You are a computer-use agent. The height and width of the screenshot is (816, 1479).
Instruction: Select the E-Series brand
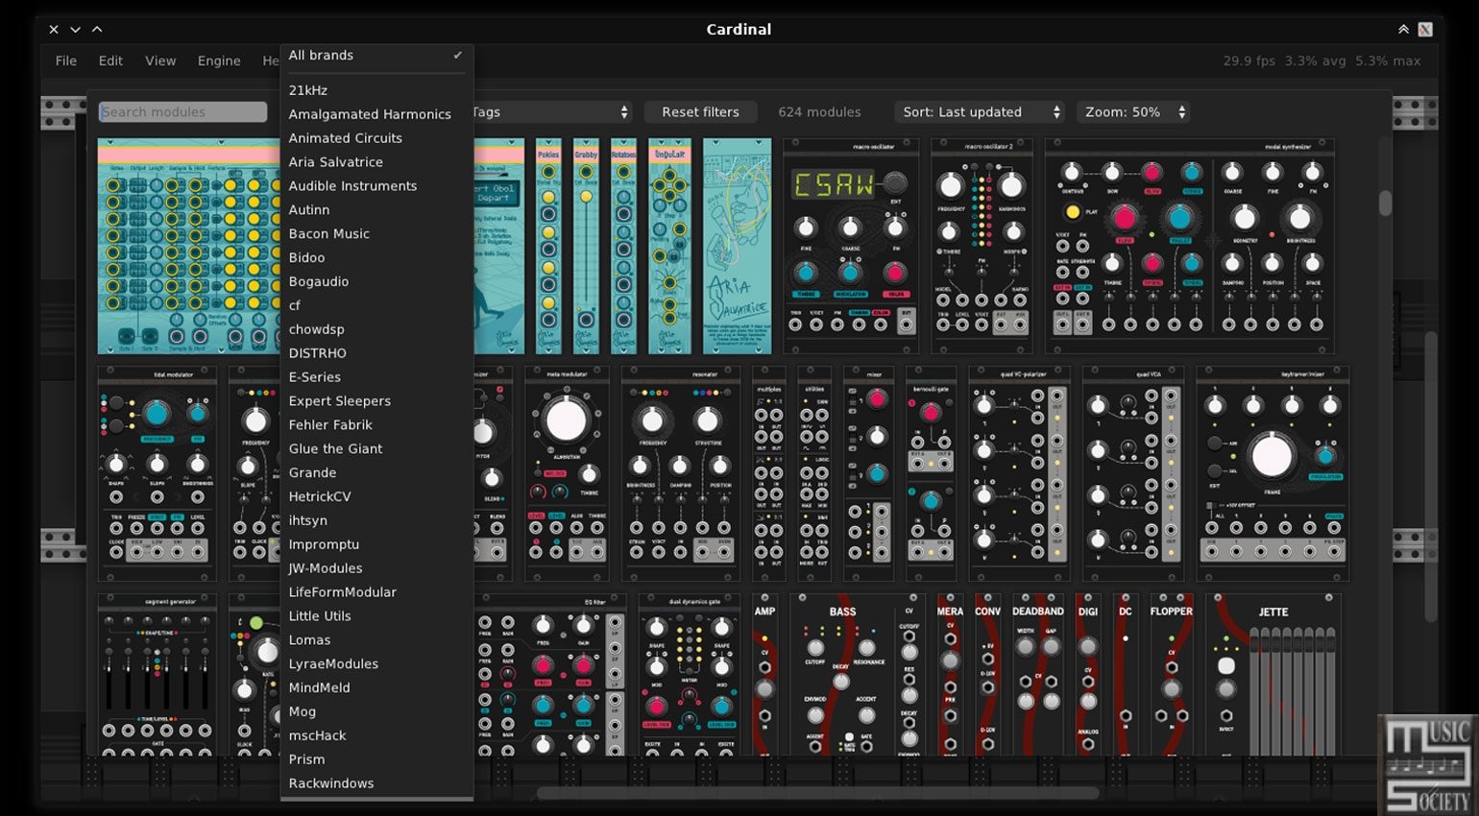tap(376, 377)
